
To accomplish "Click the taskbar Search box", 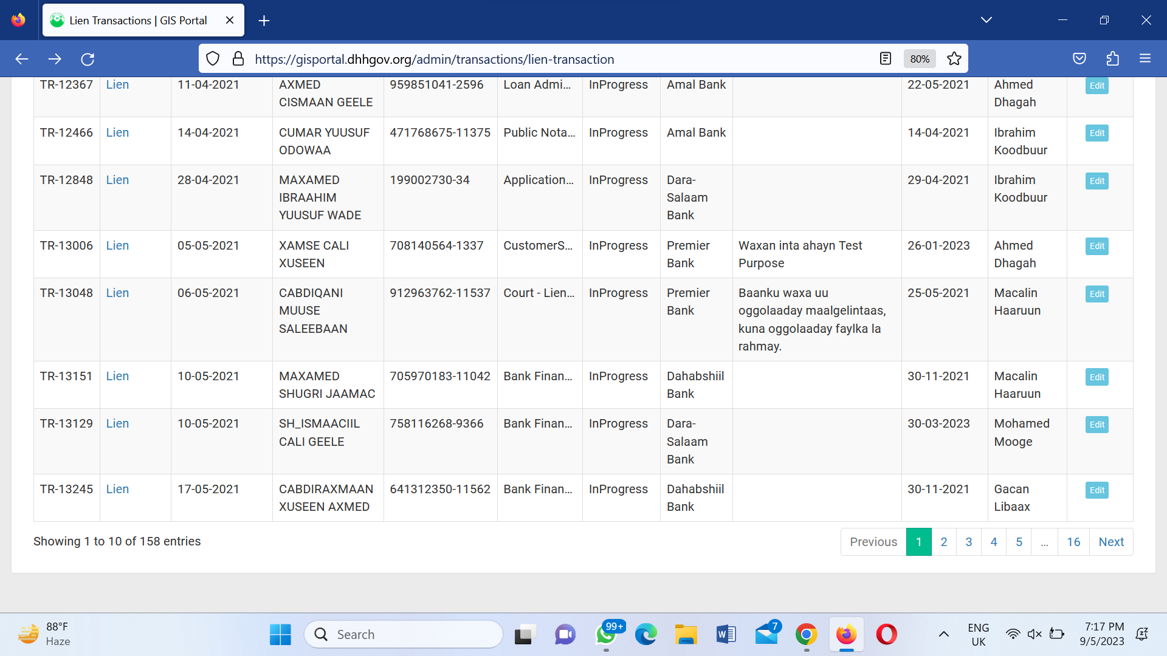I will [x=404, y=635].
